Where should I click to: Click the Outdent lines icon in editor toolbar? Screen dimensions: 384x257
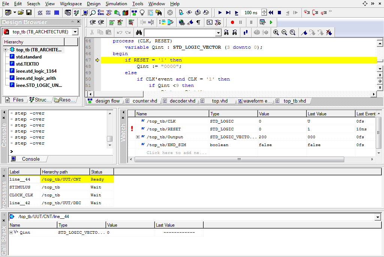click(101, 22)
